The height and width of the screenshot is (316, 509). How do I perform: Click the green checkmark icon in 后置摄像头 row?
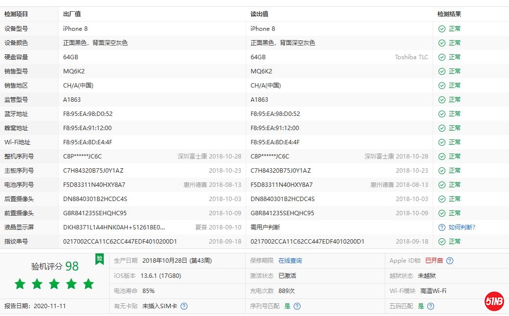pyautogui.click(x=442, y=199)
